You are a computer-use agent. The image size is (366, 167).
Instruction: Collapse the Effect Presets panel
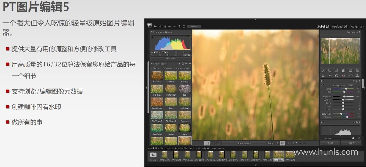pos(152,64)
